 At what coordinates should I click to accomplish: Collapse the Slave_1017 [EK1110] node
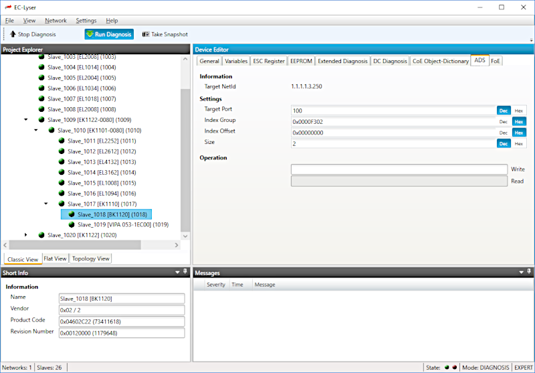pyautogui.click(x=45, y=204)
